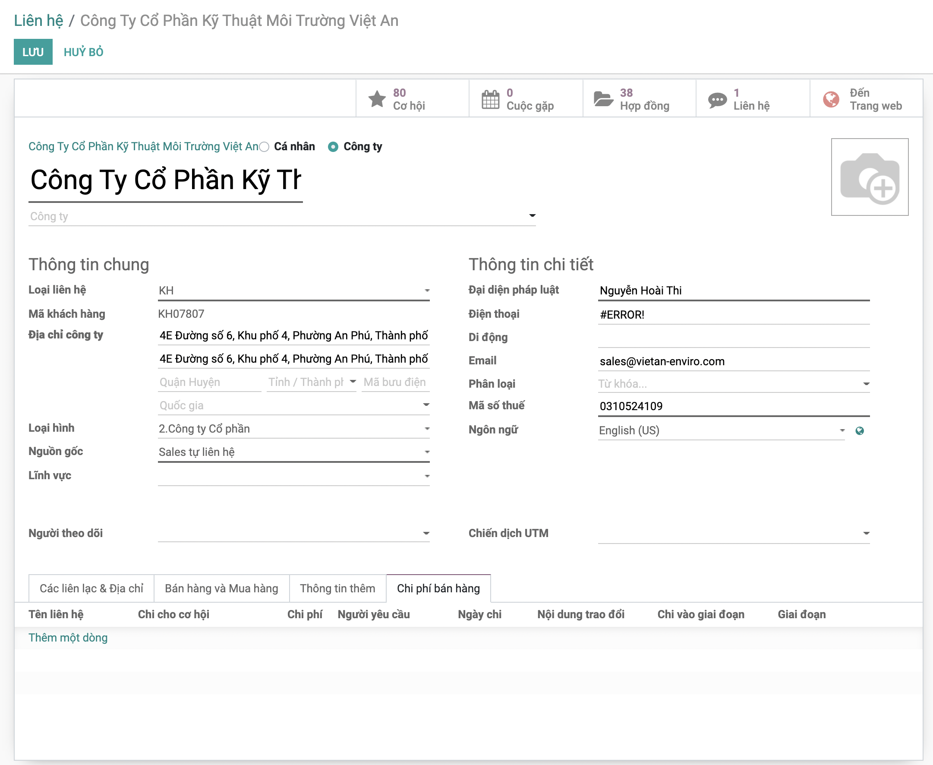Click the folder icon for Hợp đồng

tap(603, 99)
